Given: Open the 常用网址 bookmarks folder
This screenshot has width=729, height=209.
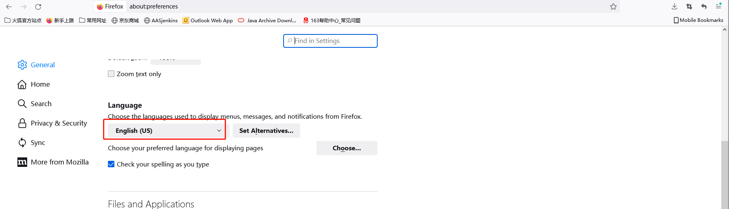Looking at the screenshot, I should click(x=92, y=20).
